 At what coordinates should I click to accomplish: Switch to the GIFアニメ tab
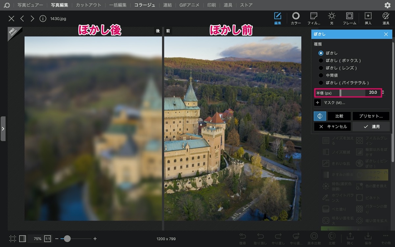pos(189,5)
